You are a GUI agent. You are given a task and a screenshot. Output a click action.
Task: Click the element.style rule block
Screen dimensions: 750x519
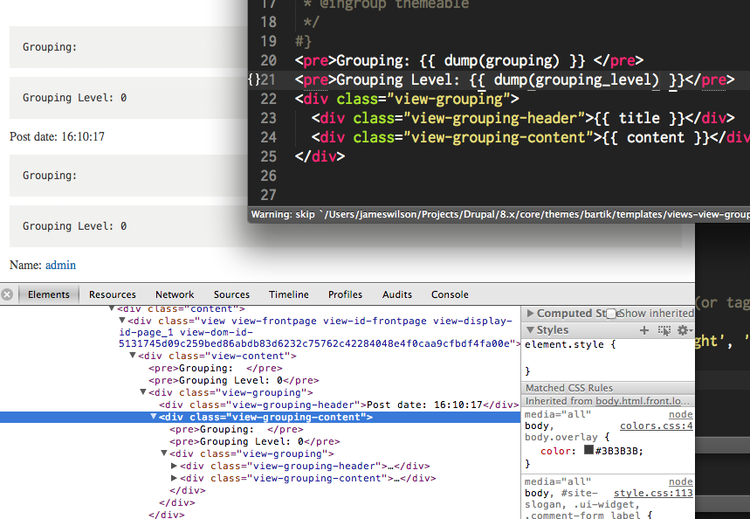click(x=608, y=357)
